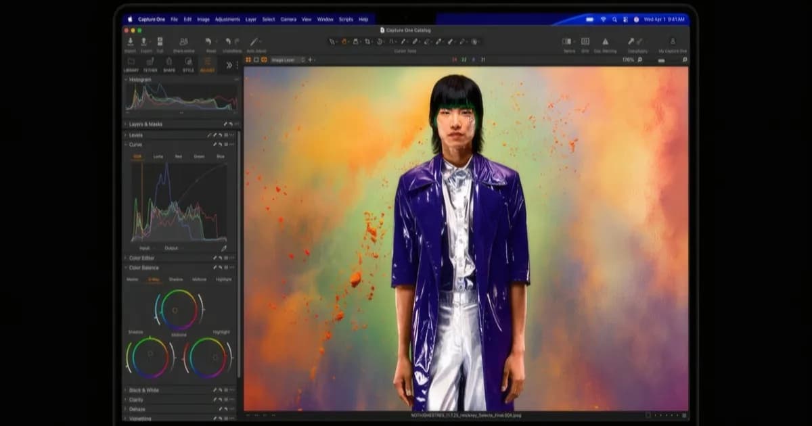This screenshot has height=426, width=812.
Task: Click the curve picker eyedropper icon
Action: coord(224,248)
